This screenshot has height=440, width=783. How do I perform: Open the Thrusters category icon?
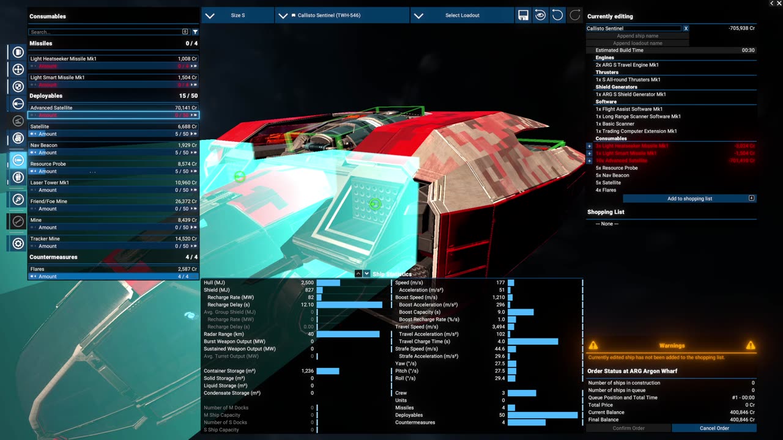pos(18,70)
